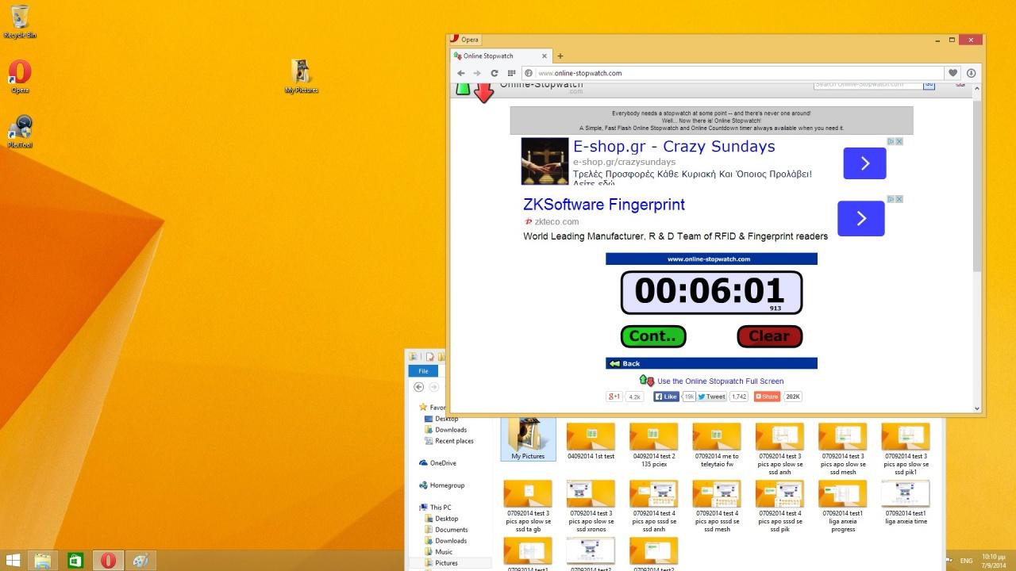Click the ENG language indicator in tray

pos(966,561)
